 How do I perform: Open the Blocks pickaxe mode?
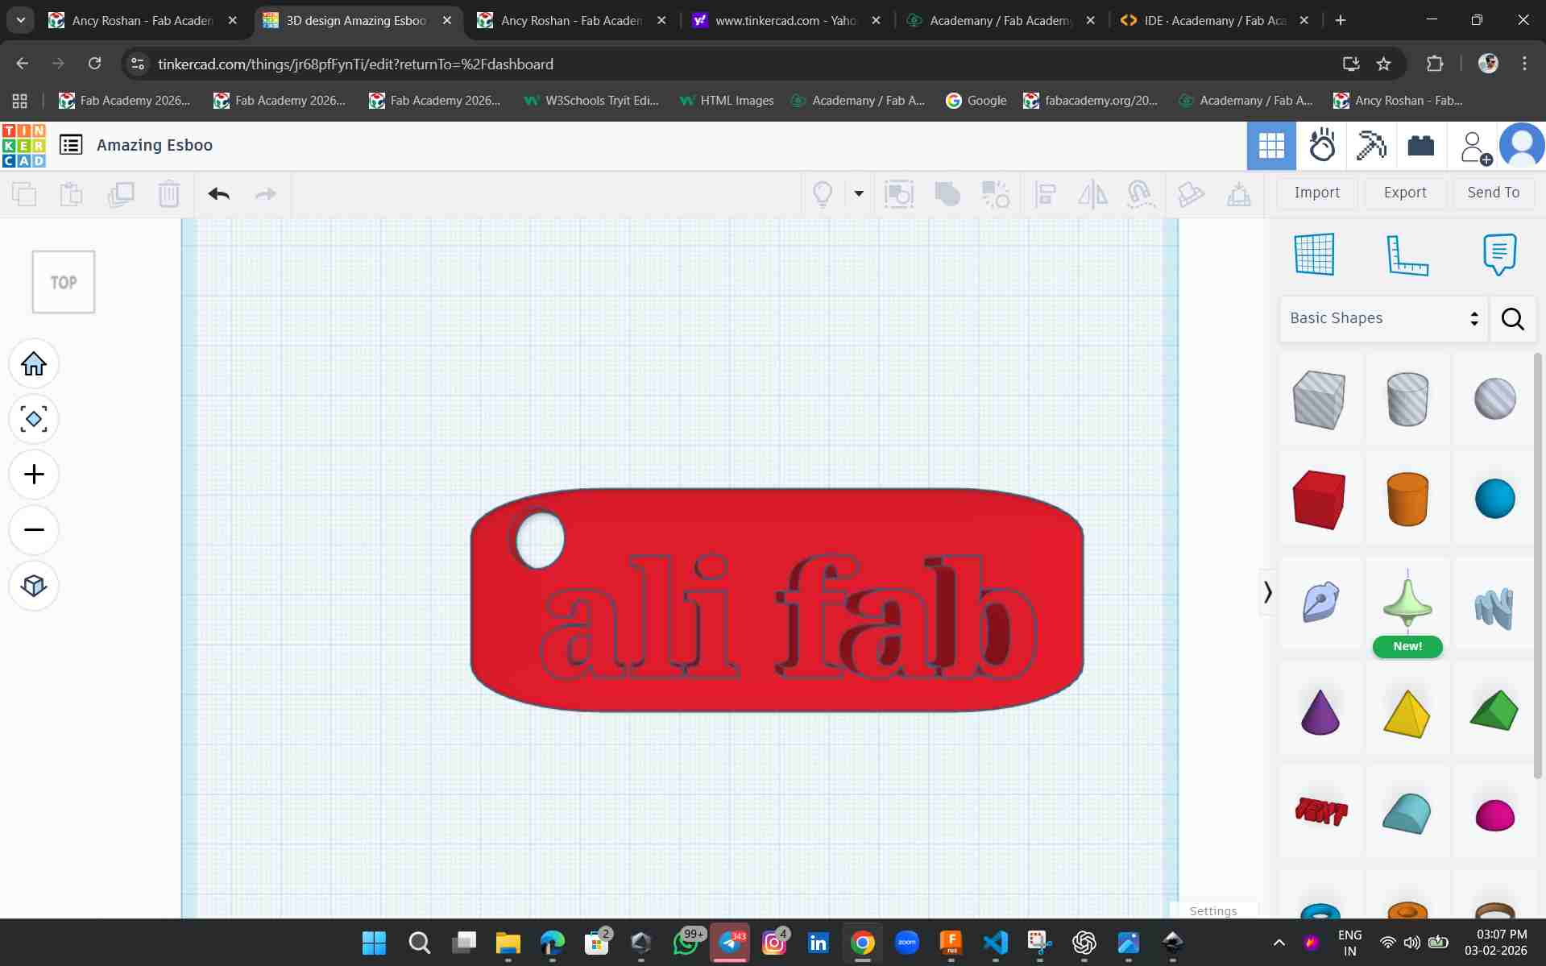1371,146
